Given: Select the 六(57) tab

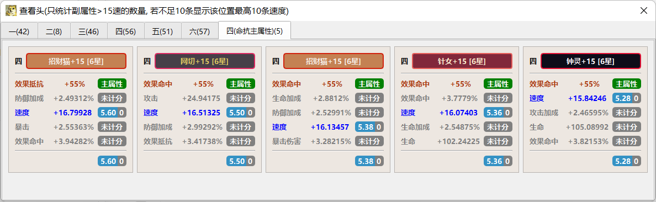Looking at the screenshot, I should click(199, 31).
